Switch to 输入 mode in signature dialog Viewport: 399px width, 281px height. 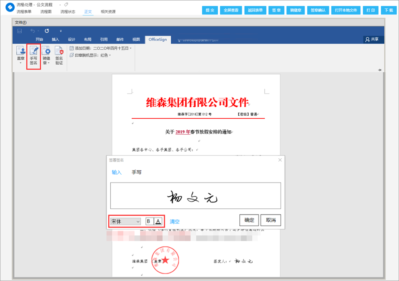[x=117, y=172]
